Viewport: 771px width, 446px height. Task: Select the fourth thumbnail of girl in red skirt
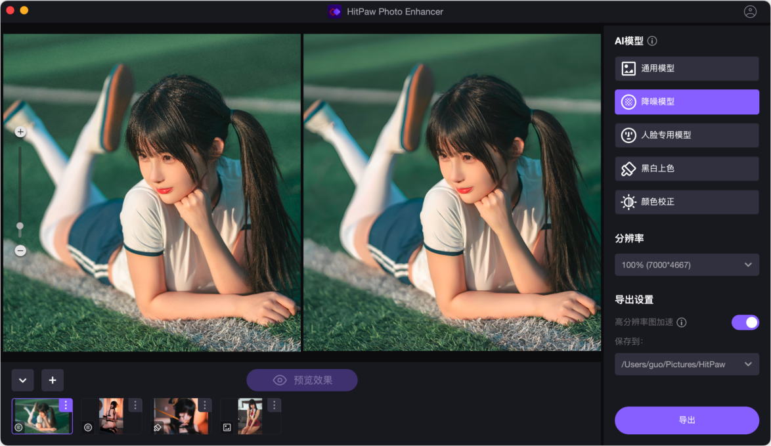(x=250, y=416)
